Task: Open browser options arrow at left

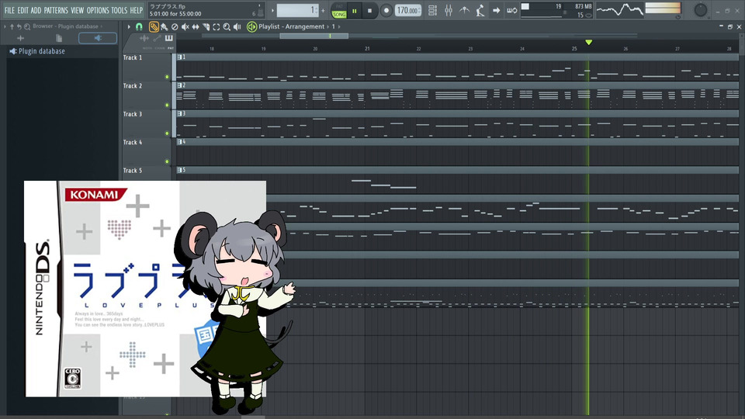Action: (5, 26)
